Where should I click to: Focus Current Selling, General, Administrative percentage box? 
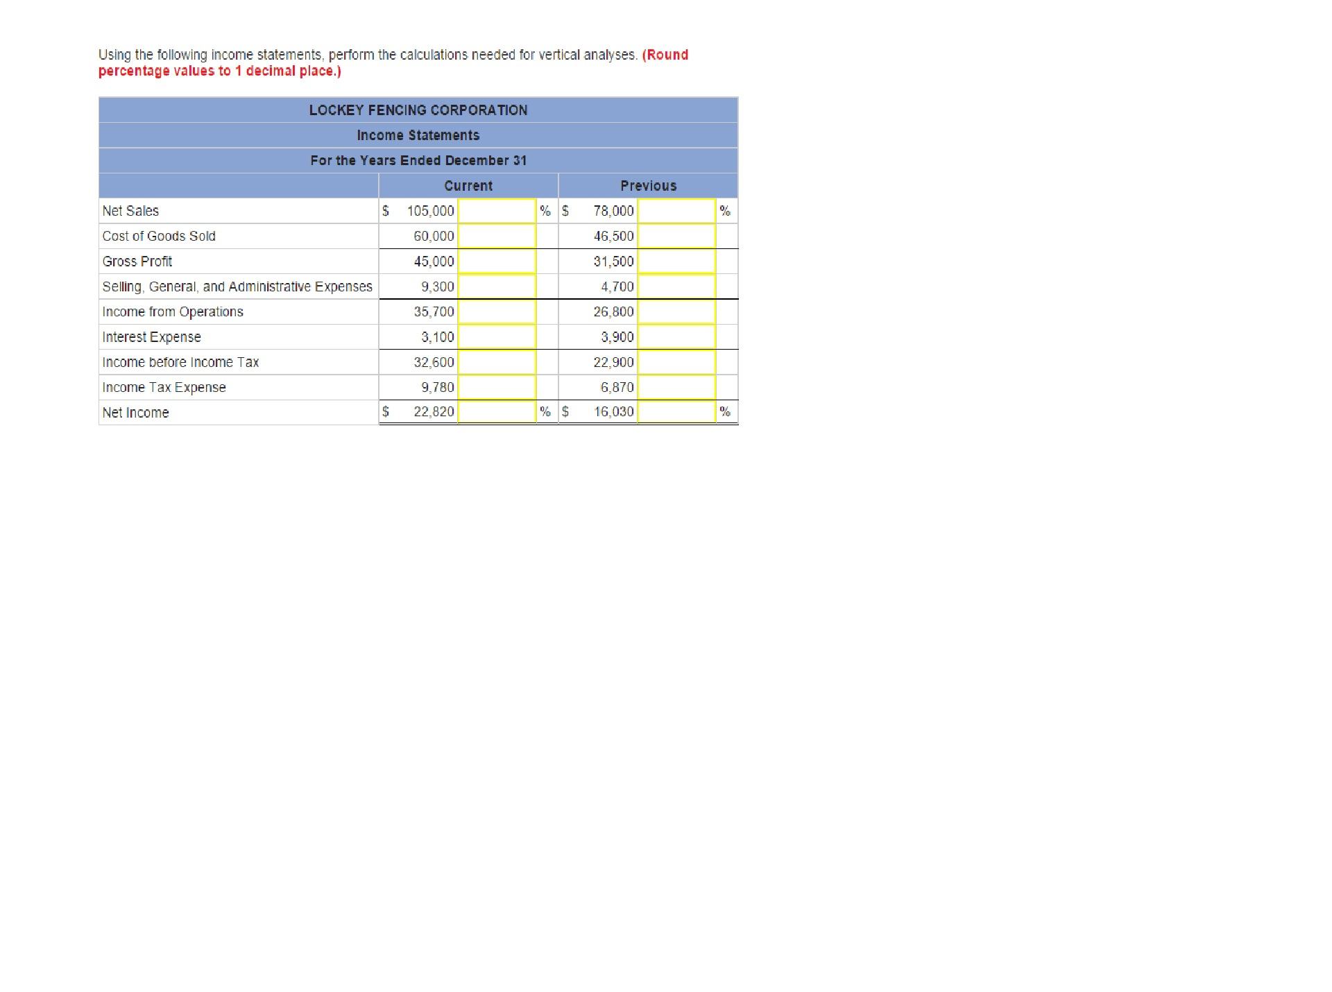pyautogui.click(x=497, y=287)
